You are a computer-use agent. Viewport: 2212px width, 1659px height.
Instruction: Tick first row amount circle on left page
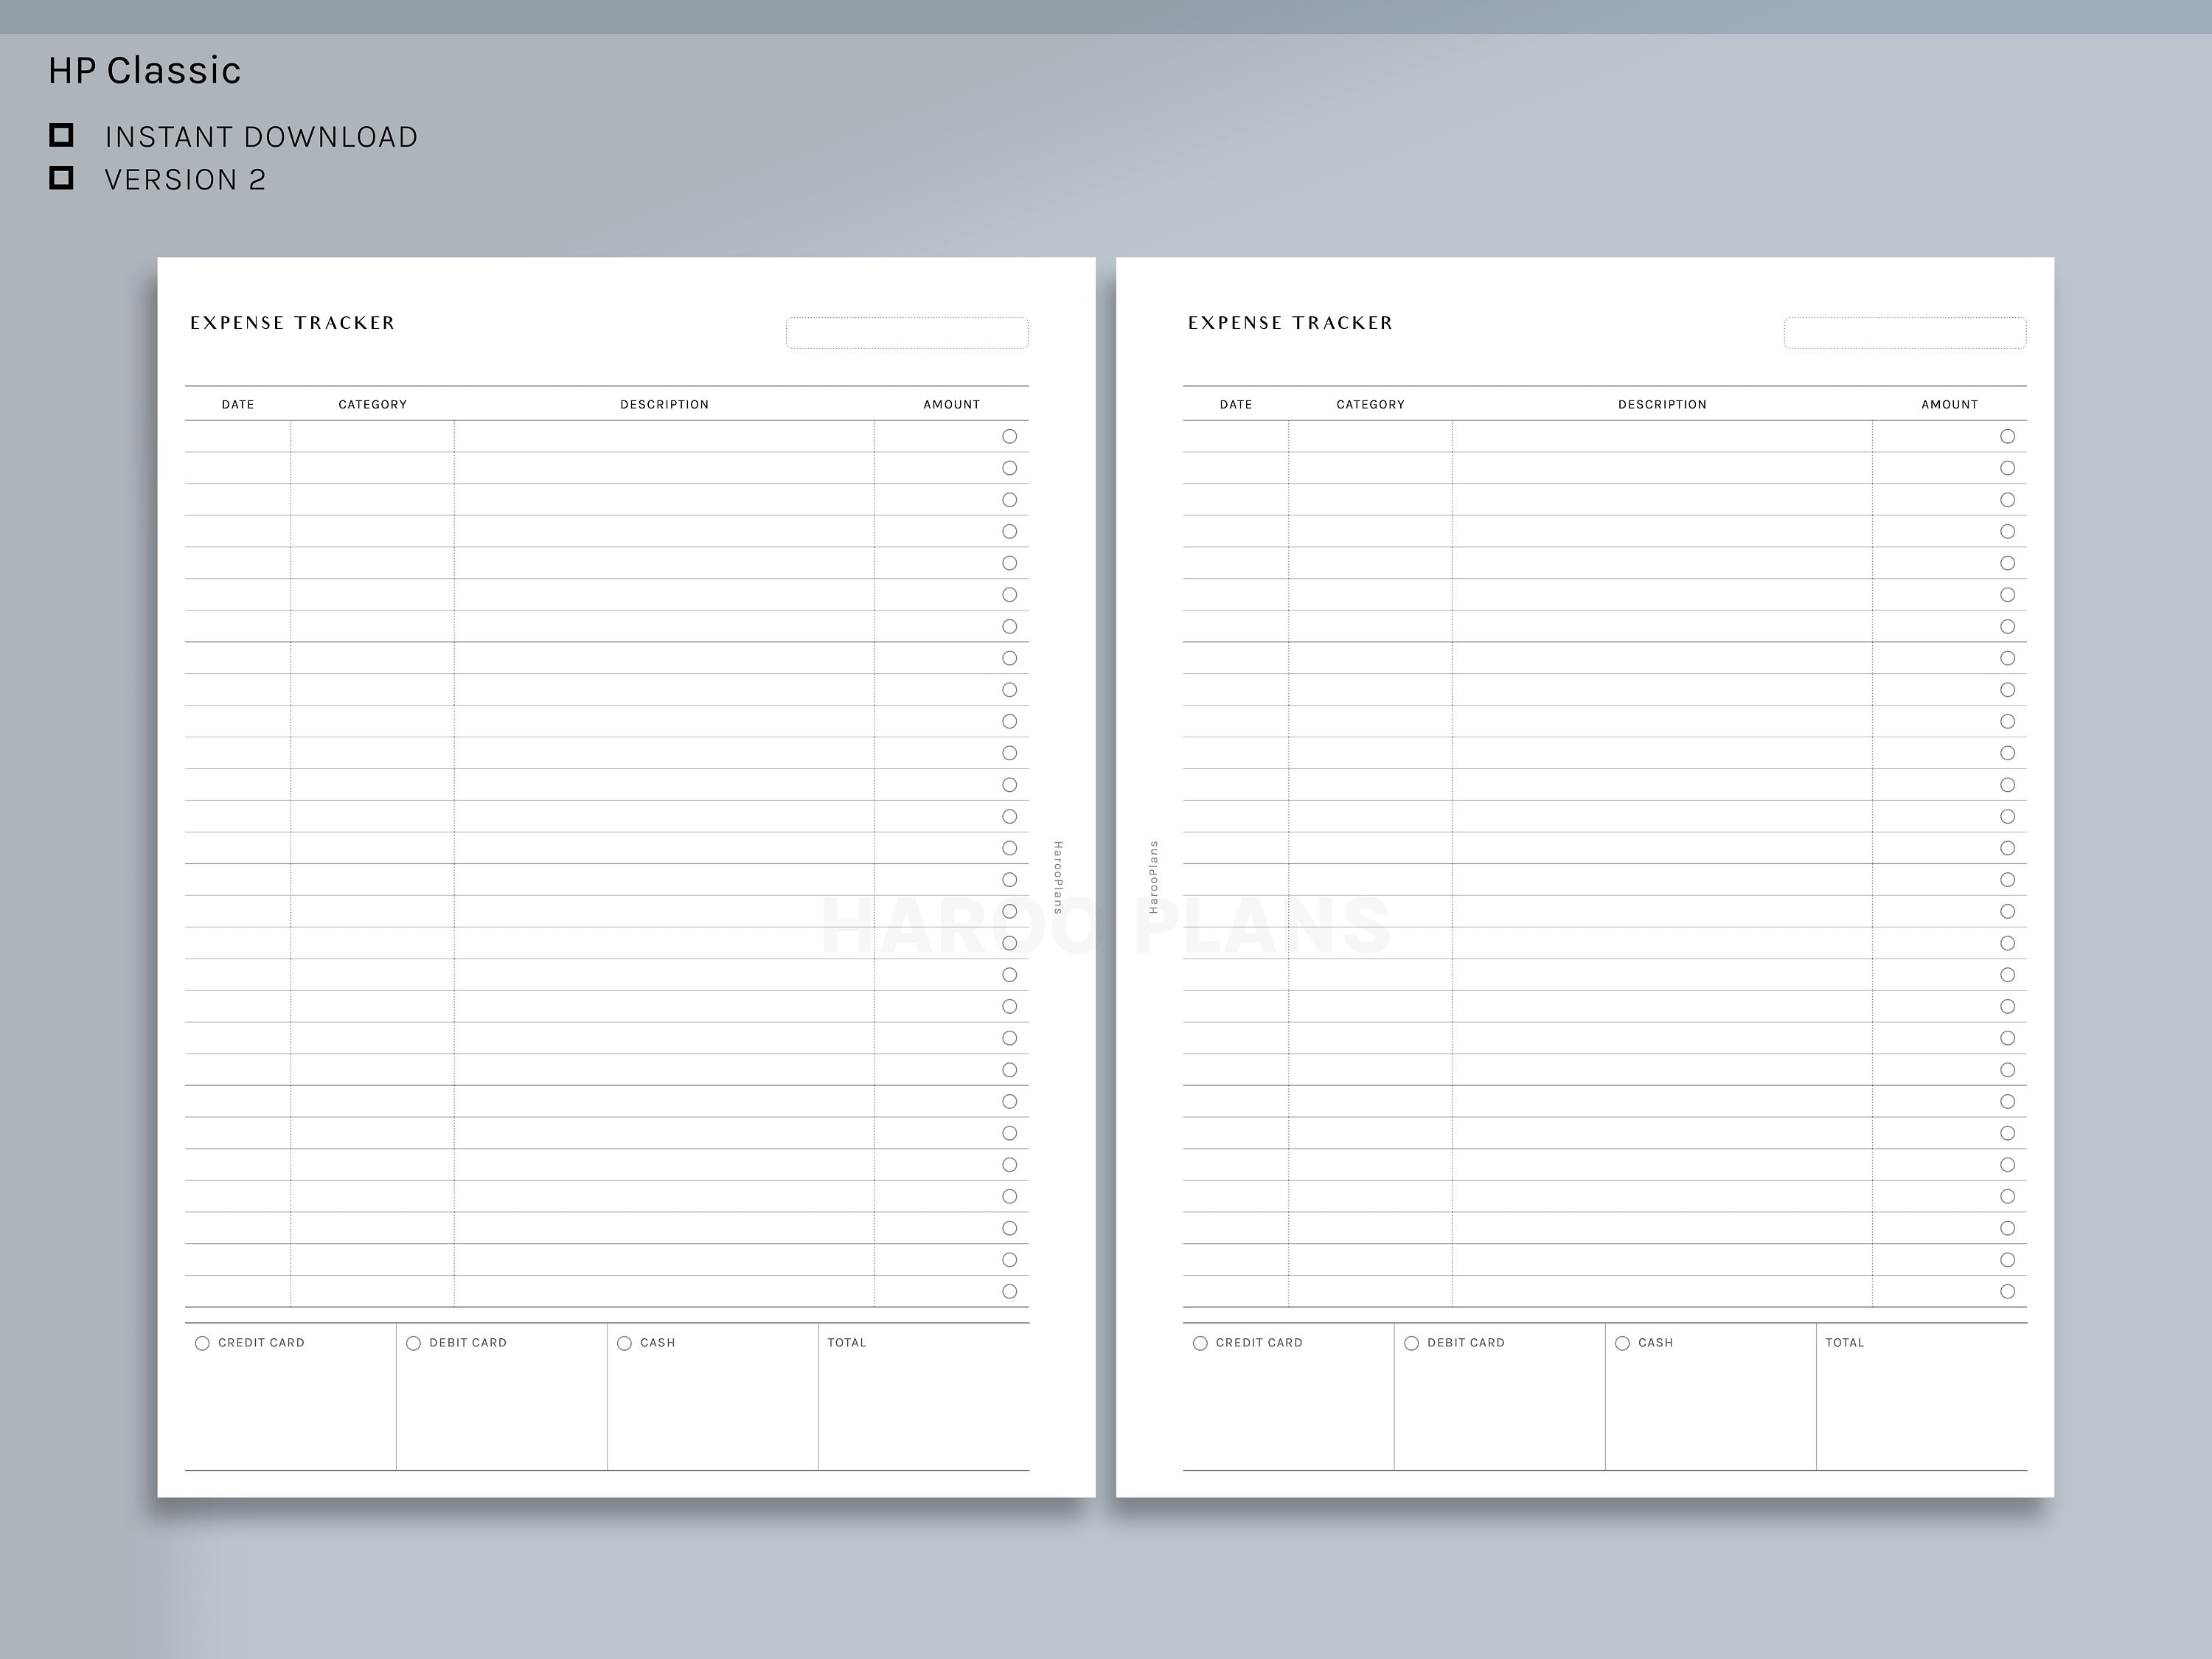[x=1010, y=436]
